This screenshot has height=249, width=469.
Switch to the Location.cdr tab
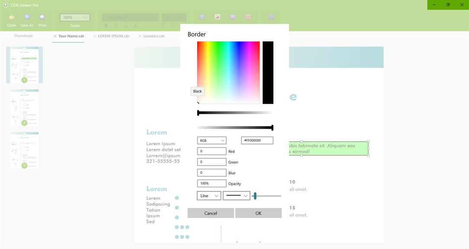point(154,36)
